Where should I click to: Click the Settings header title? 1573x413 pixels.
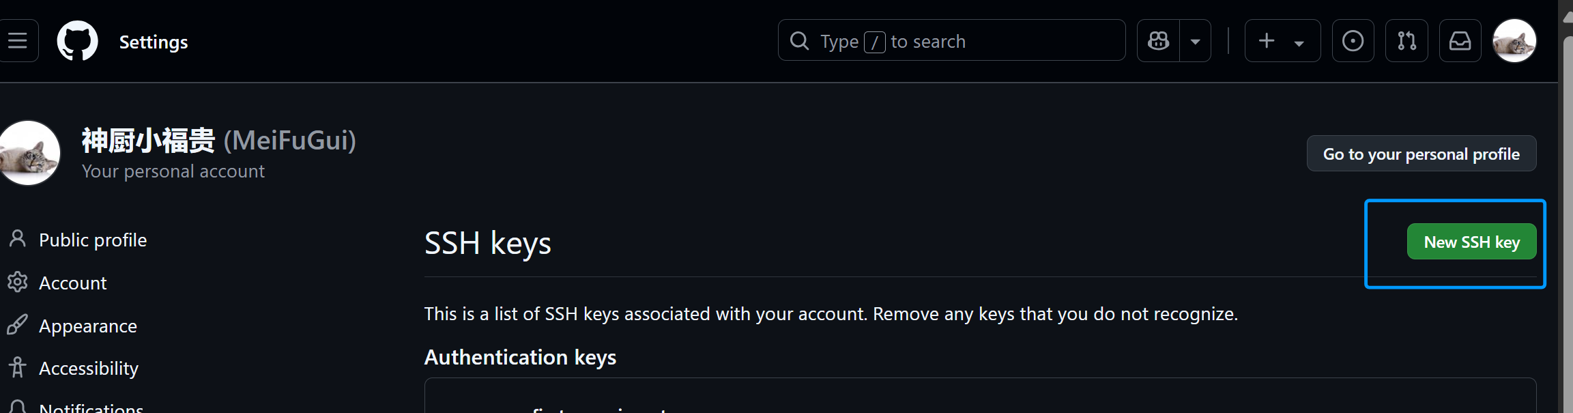point(154,42)
